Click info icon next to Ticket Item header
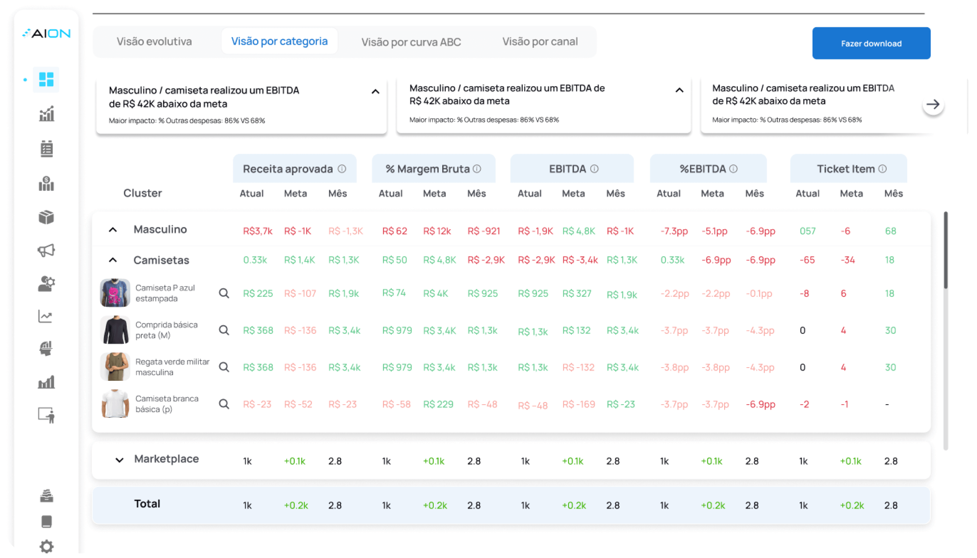 [882, 169]
